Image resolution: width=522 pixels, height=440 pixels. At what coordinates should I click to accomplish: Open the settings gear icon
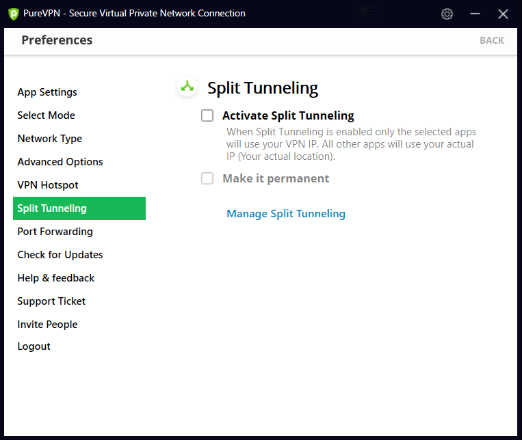click(x=447, y=14)
